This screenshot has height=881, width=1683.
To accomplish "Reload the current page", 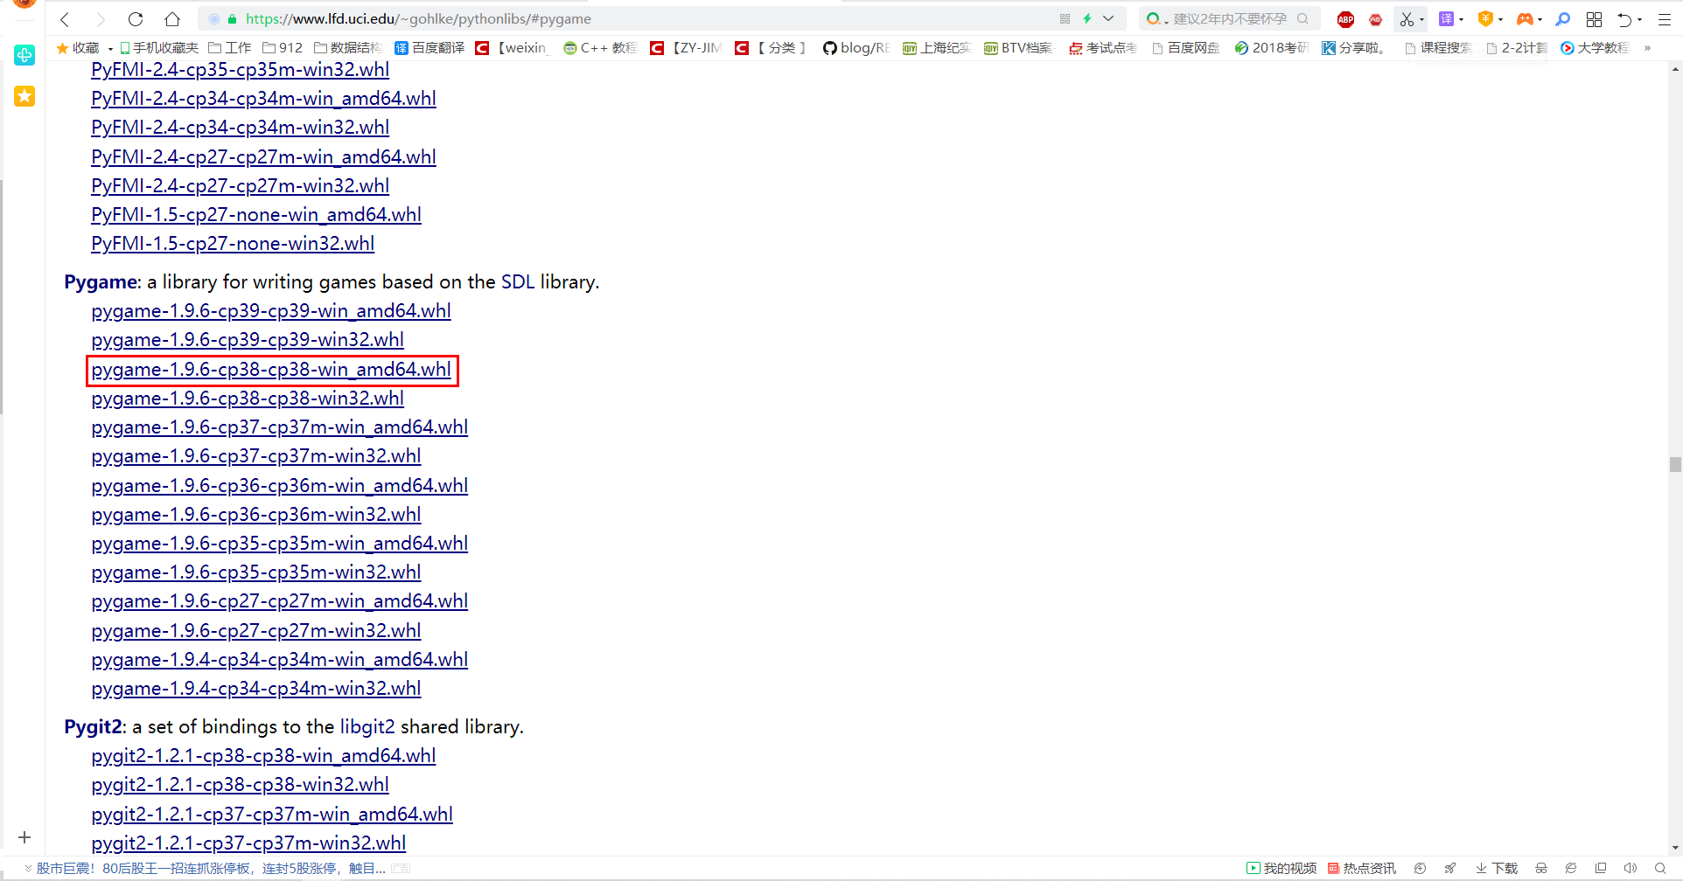I will (x=136, y=19).
